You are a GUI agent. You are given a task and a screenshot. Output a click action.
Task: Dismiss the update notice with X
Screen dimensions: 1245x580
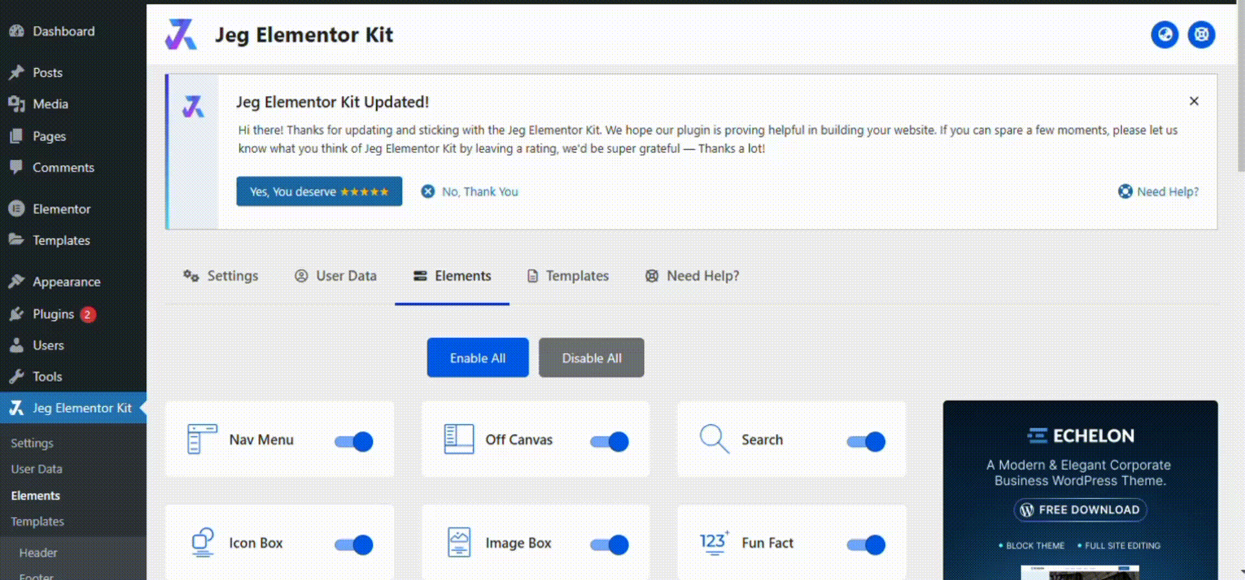[x=1194, y=101]
